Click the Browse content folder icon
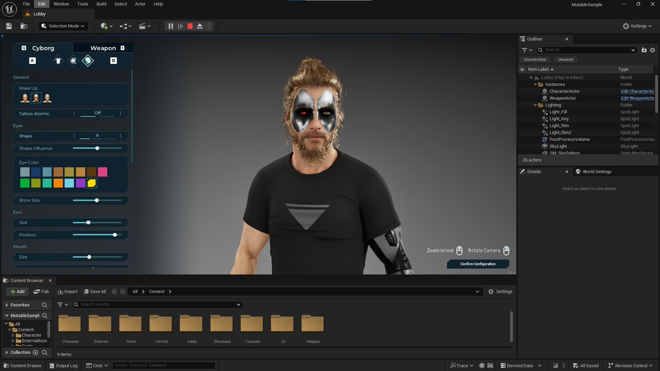 24,26
